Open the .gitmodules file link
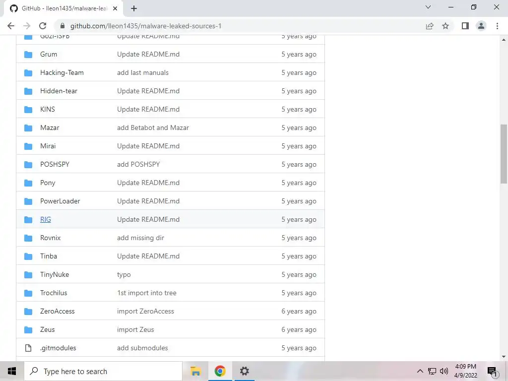This screenshot has width=508, height=381. coord(59,348)
